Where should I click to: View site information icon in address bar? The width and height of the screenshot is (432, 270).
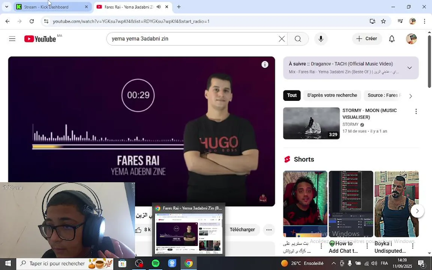coord(46,21)
